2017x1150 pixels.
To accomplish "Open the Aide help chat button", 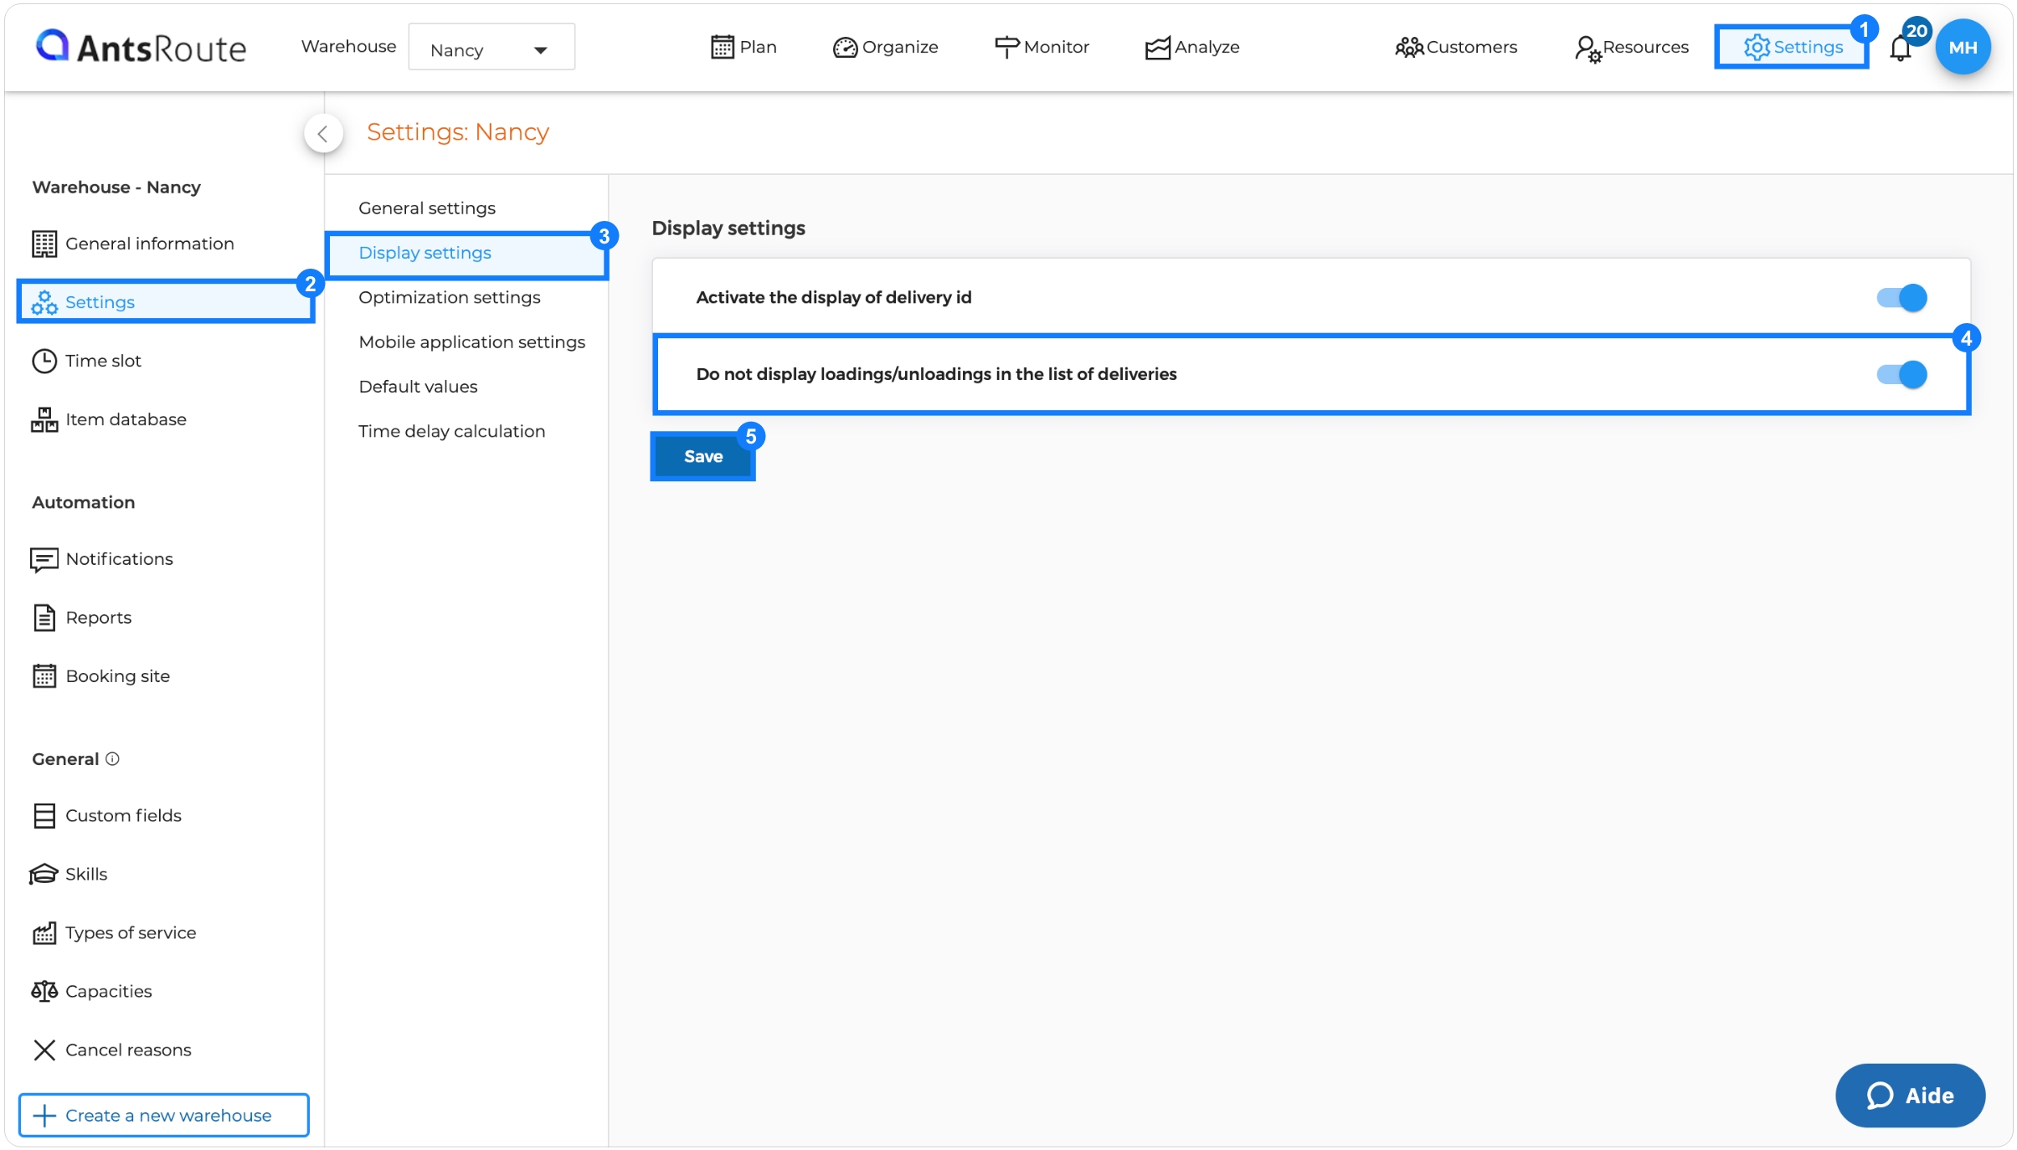I will [x=1910, y=1095].
